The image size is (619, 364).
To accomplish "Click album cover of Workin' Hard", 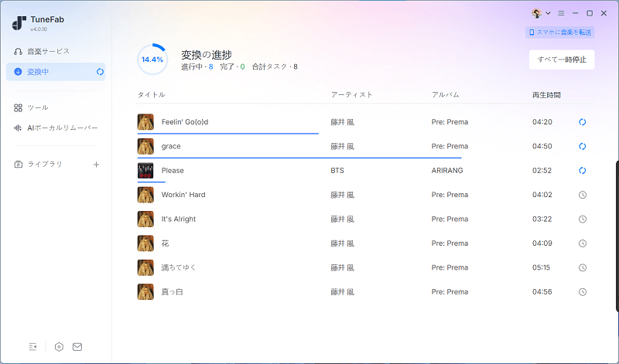I will (145, 195).
